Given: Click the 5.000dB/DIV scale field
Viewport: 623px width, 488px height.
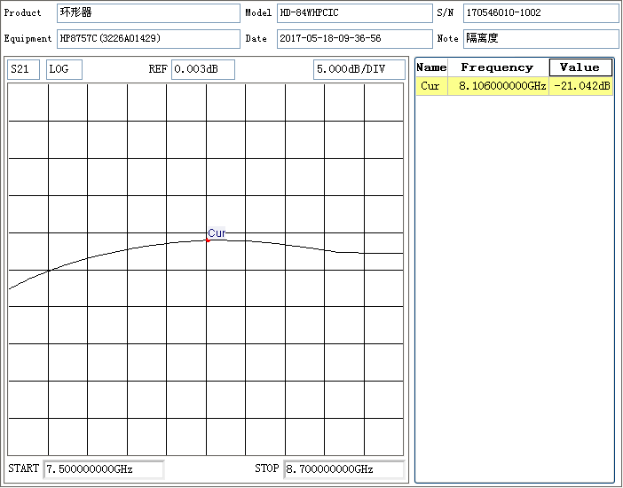Looking at the screenshot, I should pyautogui.click(x=359, y=69).
